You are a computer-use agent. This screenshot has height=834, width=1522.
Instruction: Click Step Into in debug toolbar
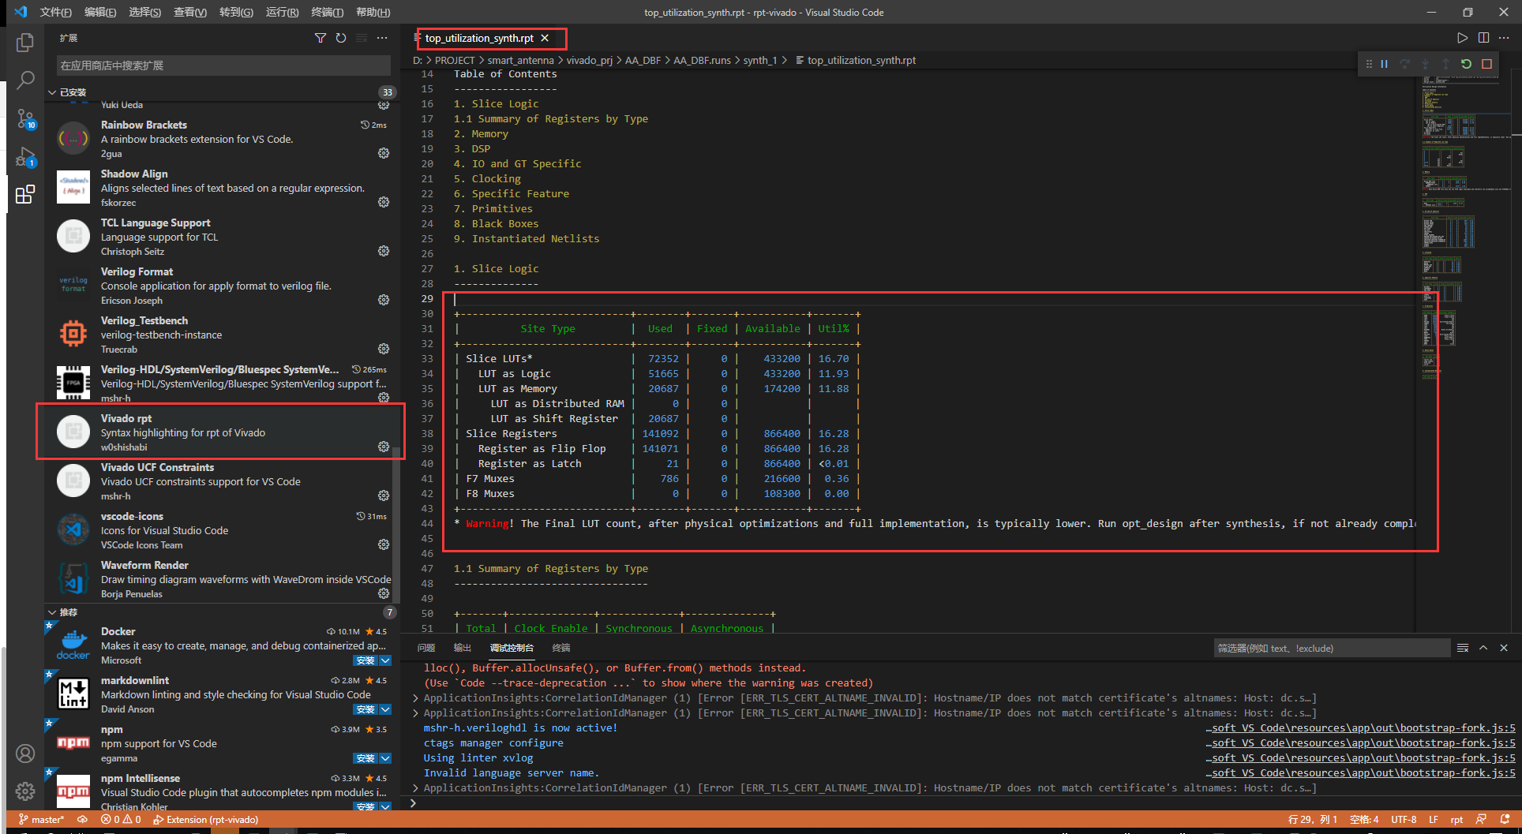(x=1425, y=64)
